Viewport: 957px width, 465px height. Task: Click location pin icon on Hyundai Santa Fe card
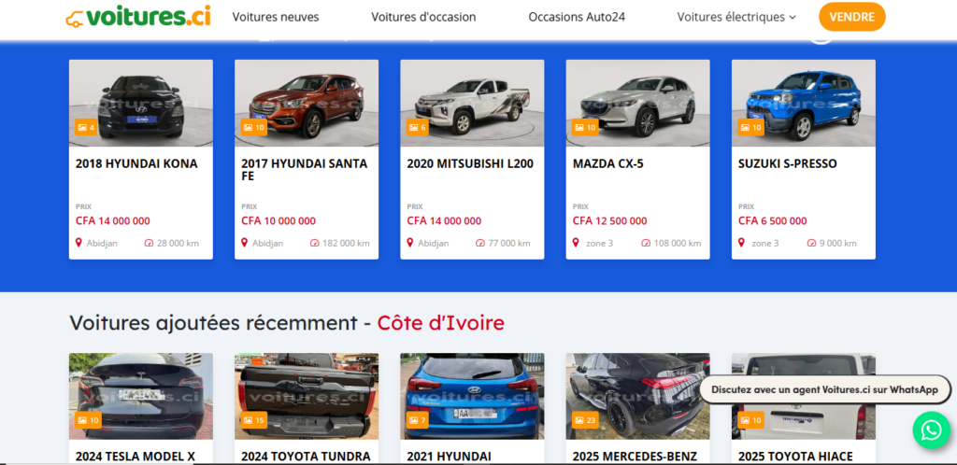(x=245, y=243)
